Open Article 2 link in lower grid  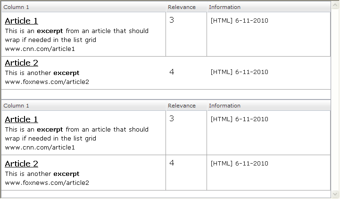(x=21, y=164)
